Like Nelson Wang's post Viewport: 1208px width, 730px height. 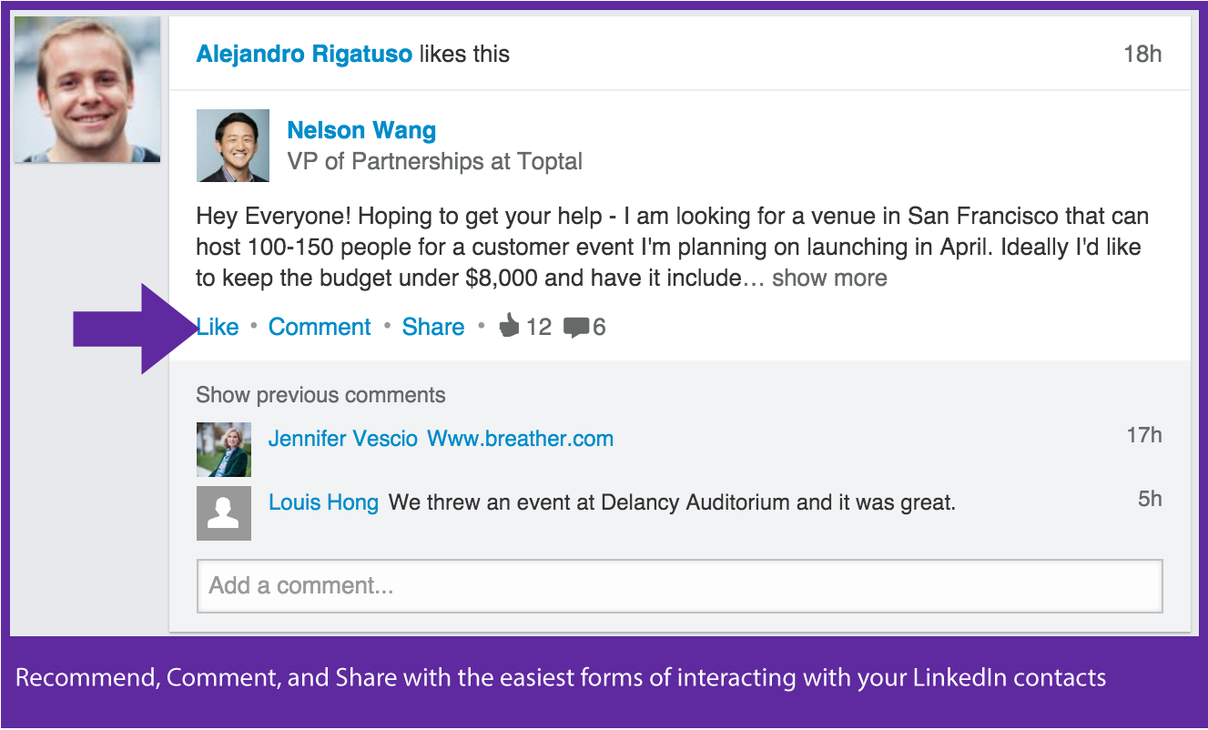point(218,327)
